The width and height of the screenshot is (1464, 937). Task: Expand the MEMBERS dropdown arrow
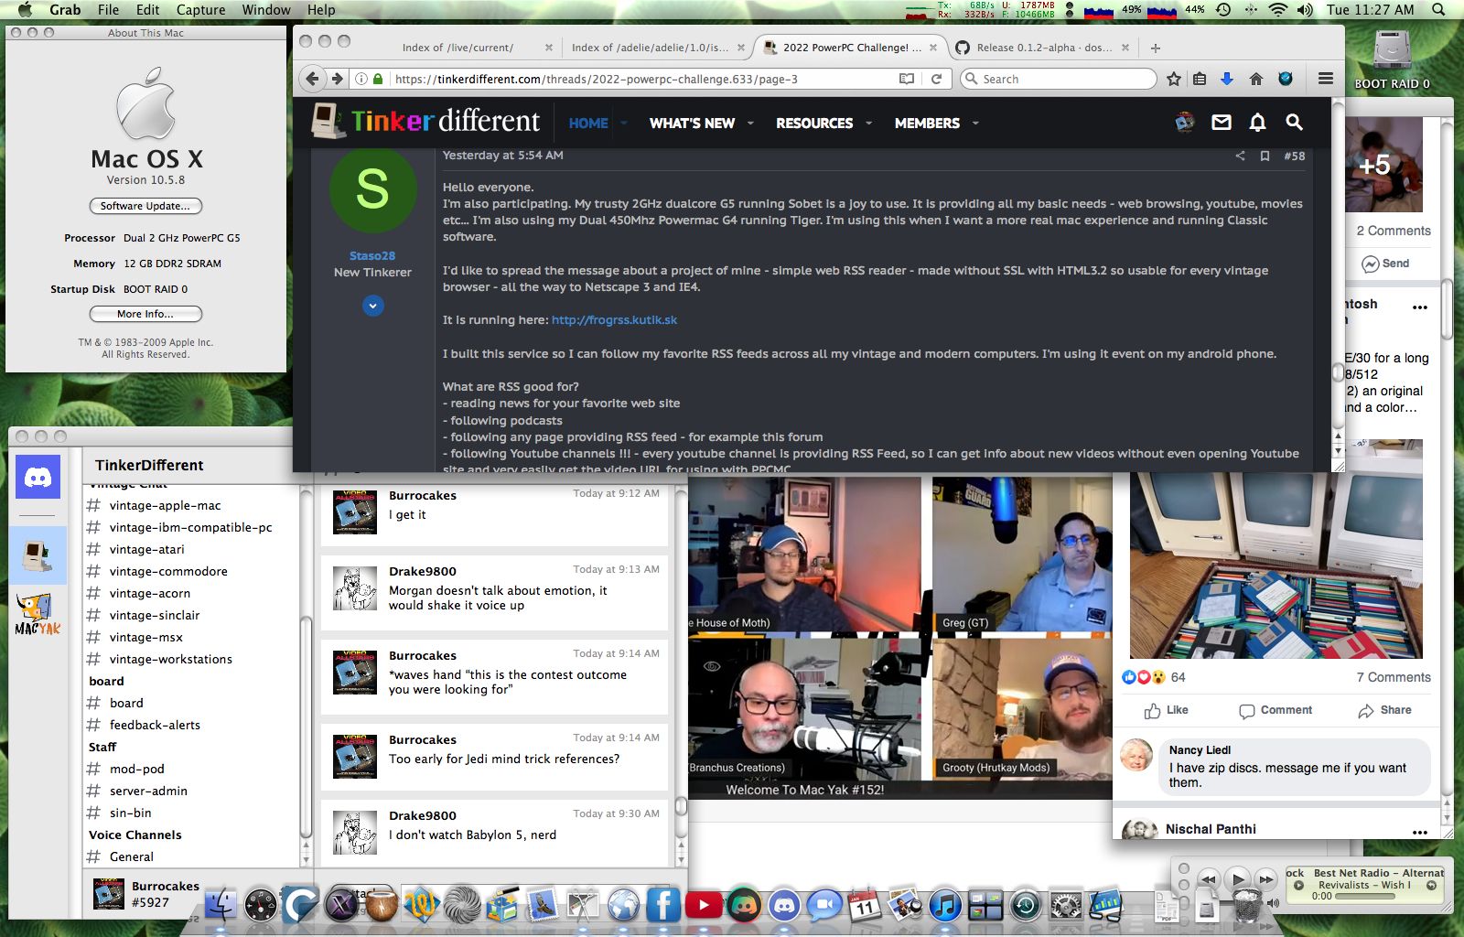[975, 123]
